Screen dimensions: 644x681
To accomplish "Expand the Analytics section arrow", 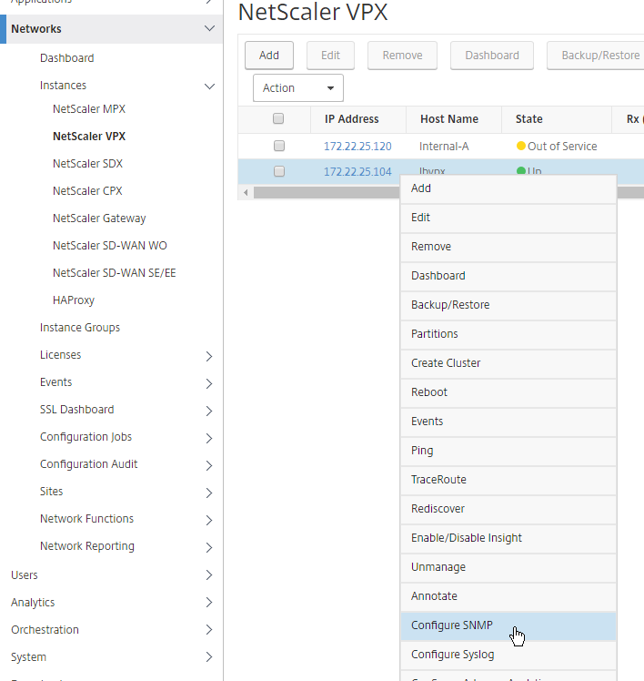I will point(208,603).
